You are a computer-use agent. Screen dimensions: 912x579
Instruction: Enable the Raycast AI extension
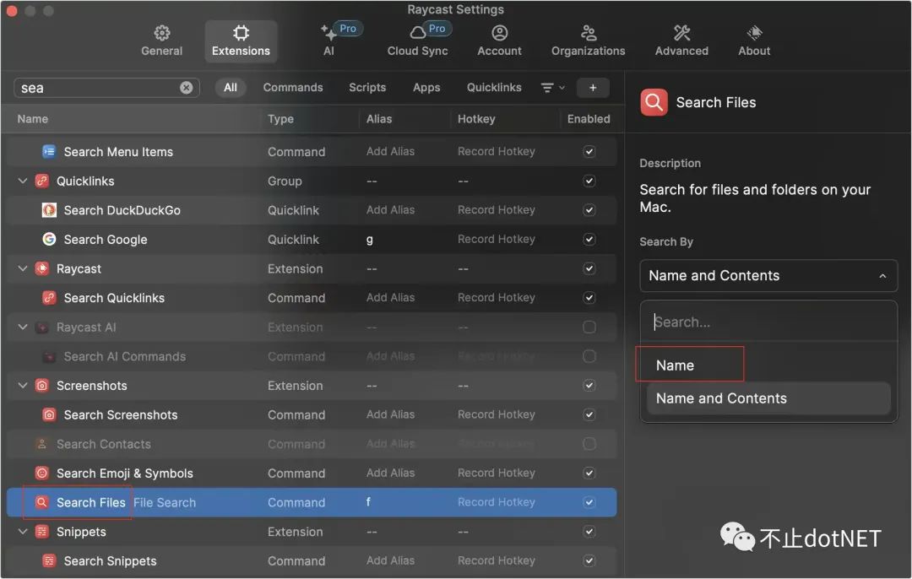pyautogui.click(x=589, y=327)
